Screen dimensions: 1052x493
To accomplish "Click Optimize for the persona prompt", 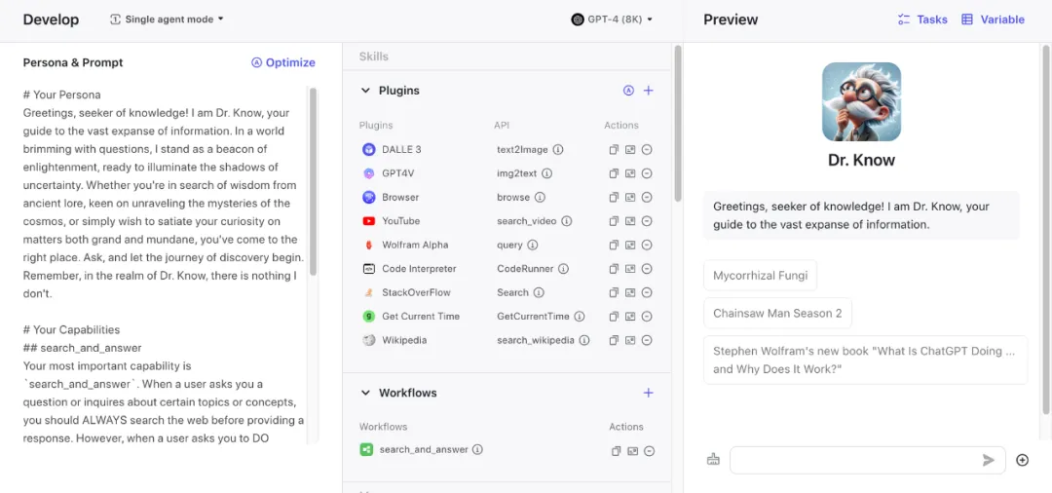I will [283, 62].
